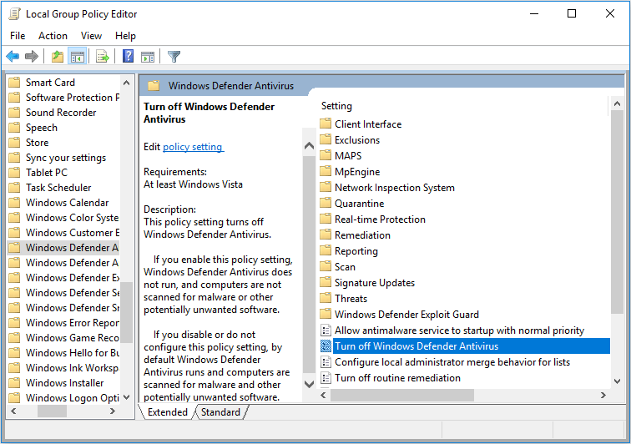Viewport: 631px width, 444px height.
Task: Select the Signature Updates folder
Action: (x=375, y=283)
